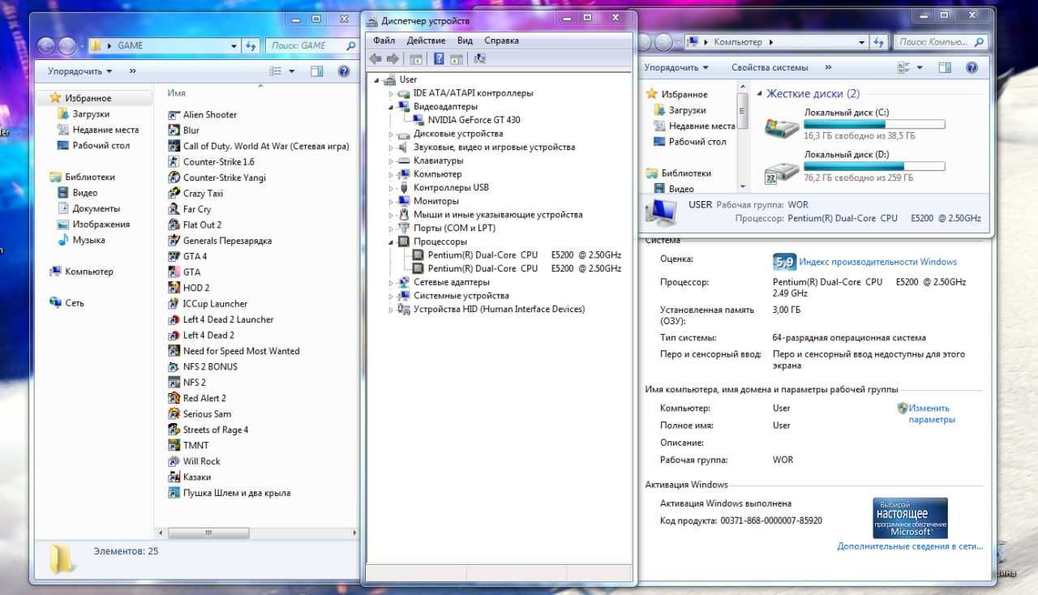Viewport: 1038px width, 595px height.
Task: Open help in GAME window toolbar
Action: point(344,71)
